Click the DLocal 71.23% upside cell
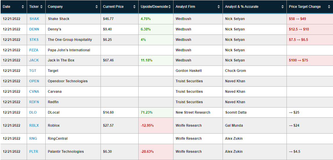The width and height of the screenshot is (333, 160). [x=147, y=112]
